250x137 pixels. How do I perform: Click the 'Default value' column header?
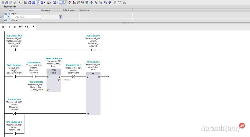coord(71,10)
